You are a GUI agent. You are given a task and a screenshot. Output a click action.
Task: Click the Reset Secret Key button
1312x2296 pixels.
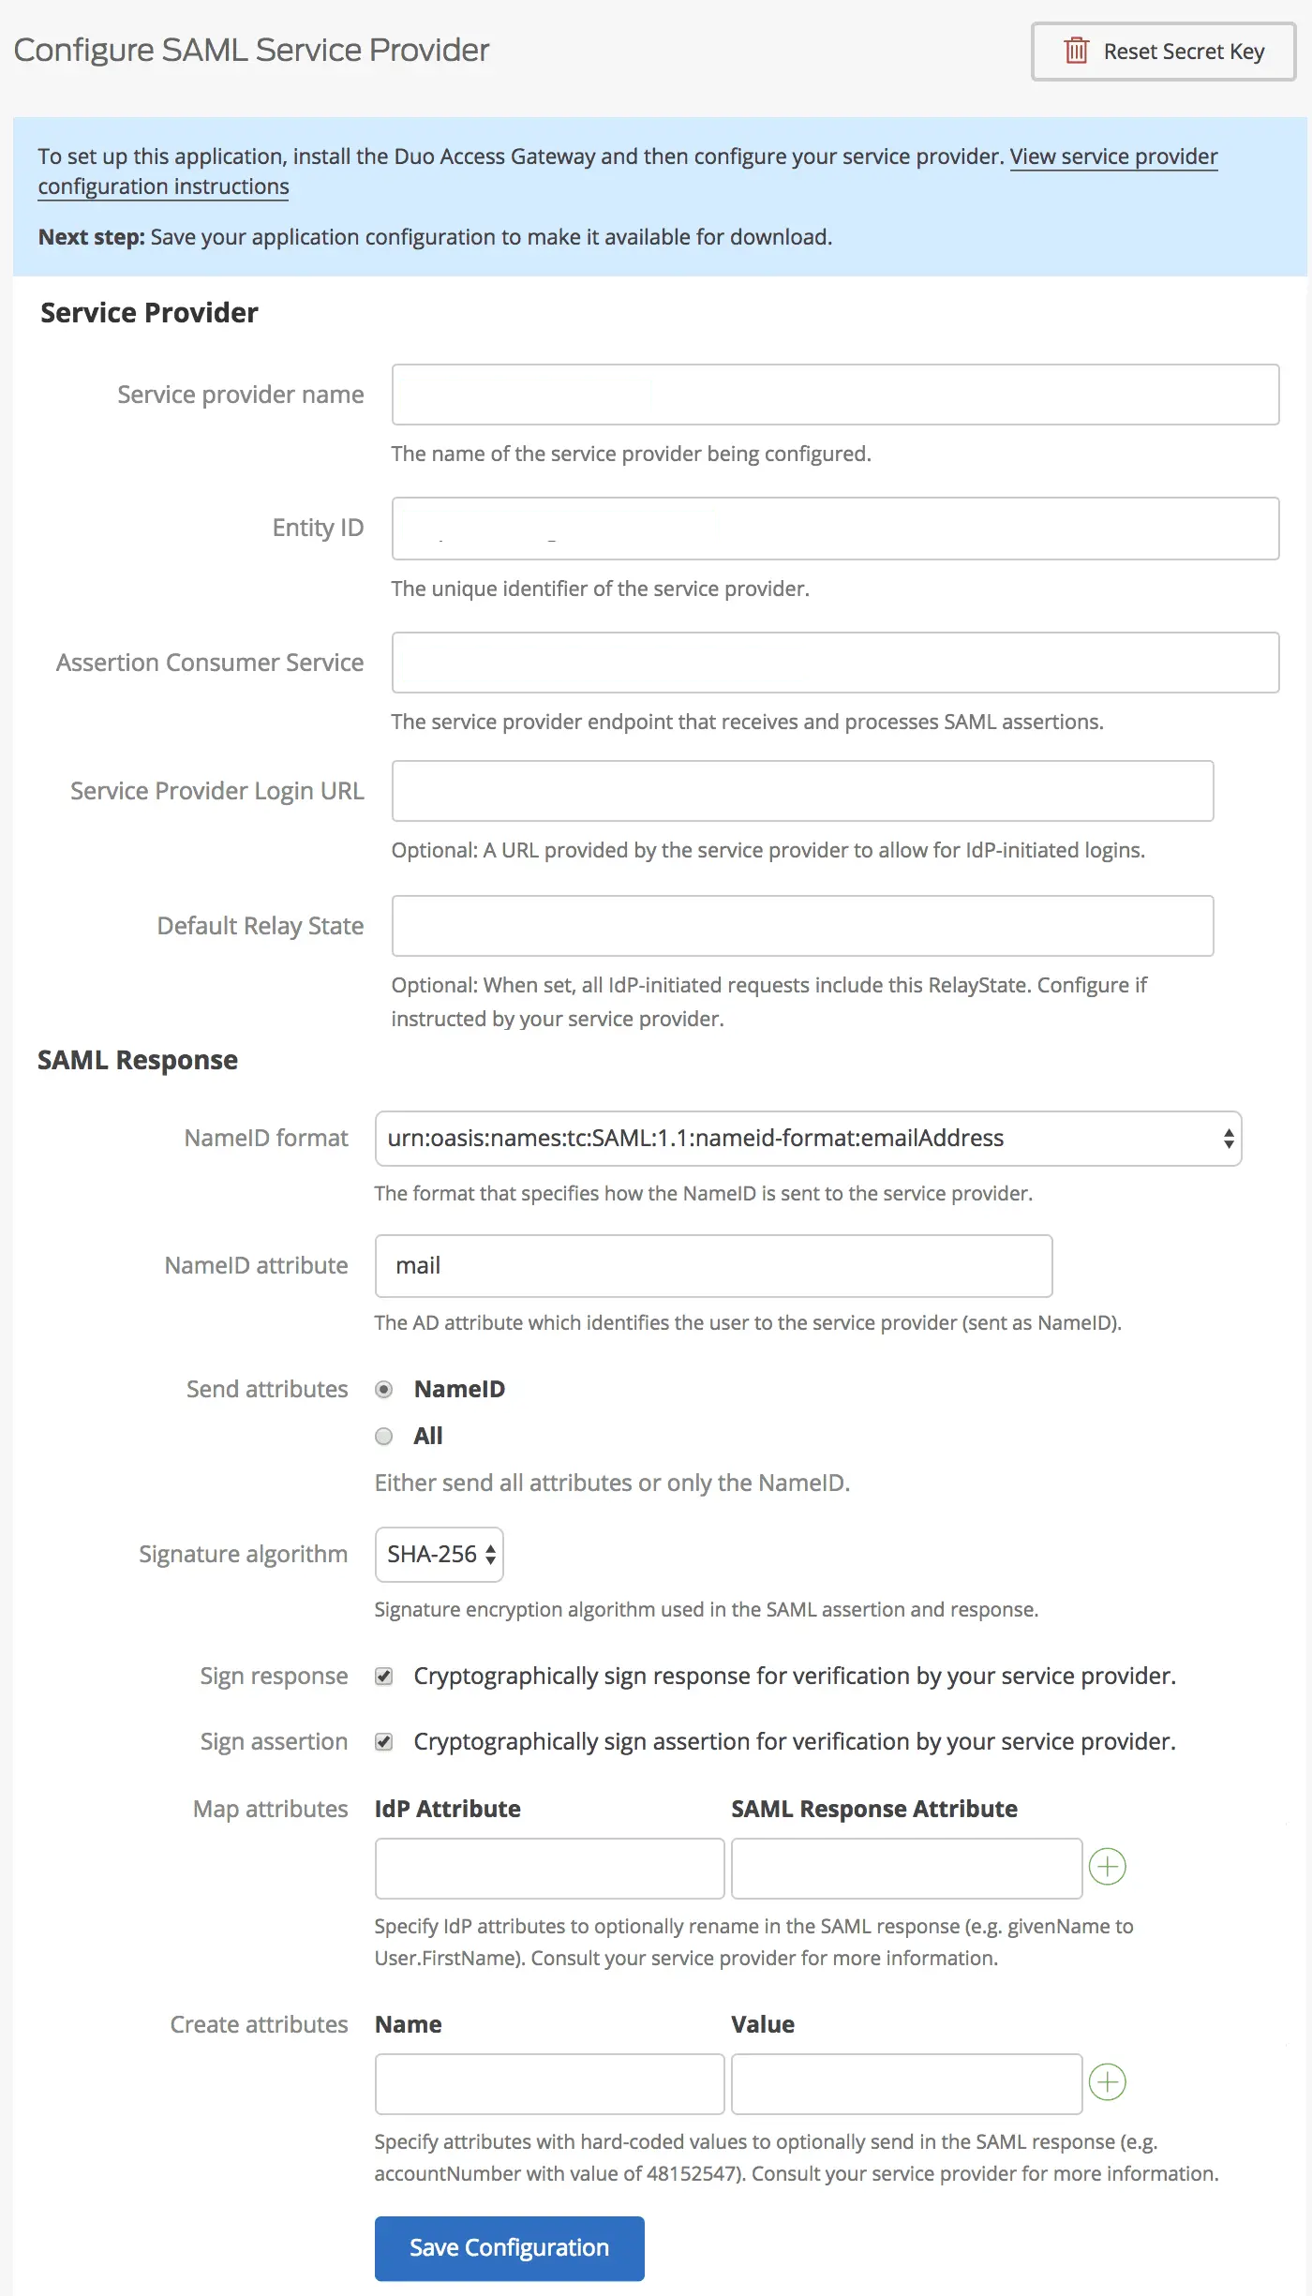[1164, 52]
